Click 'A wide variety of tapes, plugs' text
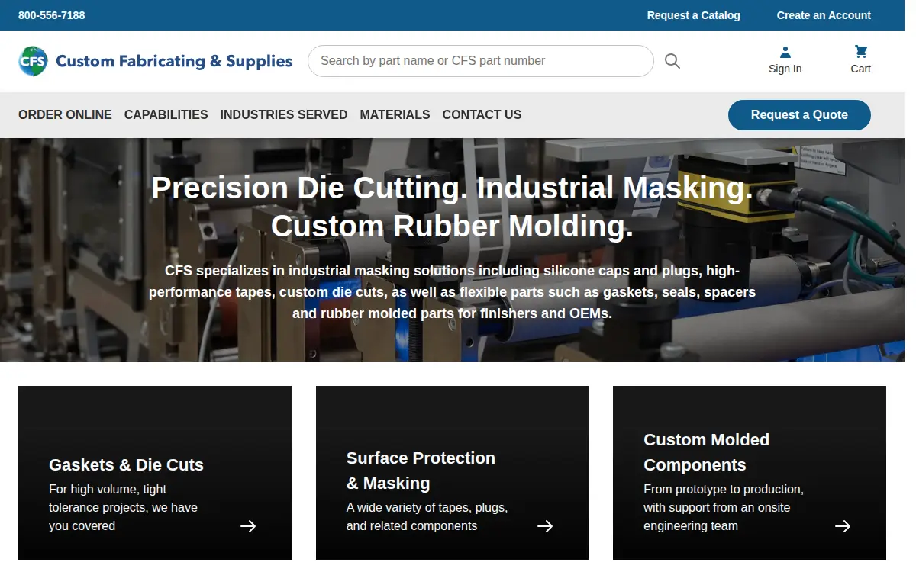 tap(427, 516)
